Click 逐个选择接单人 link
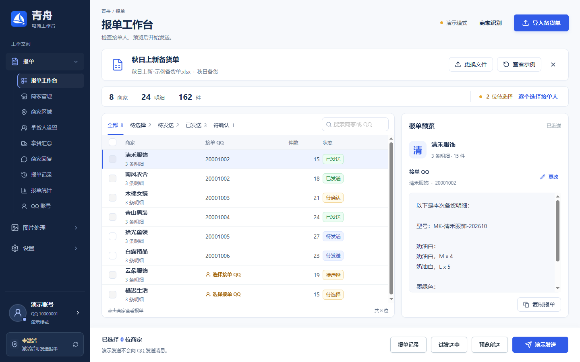The width and height of the screenshot is (580, 362). (538, 97)
